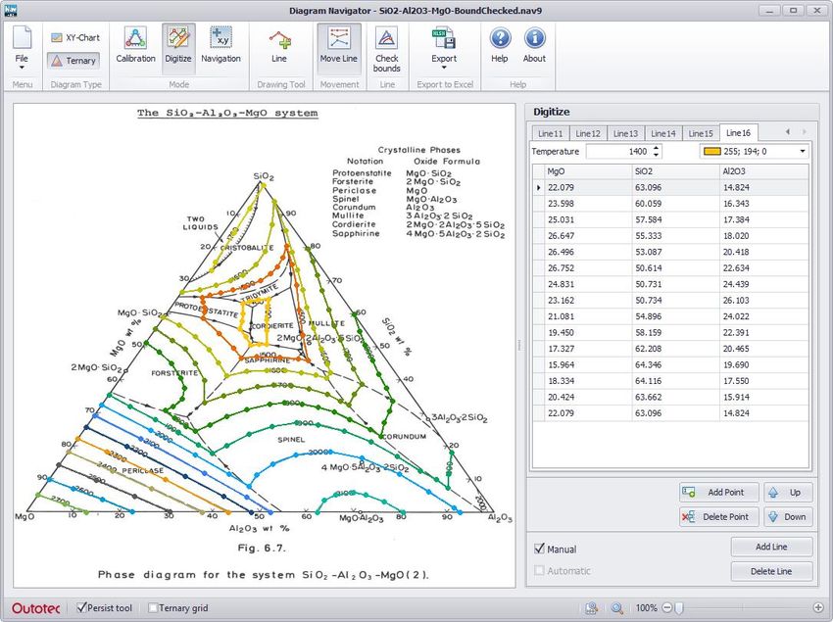
Task: Select the cell with Al2O3 value 15.914
Action: (764, 398)
